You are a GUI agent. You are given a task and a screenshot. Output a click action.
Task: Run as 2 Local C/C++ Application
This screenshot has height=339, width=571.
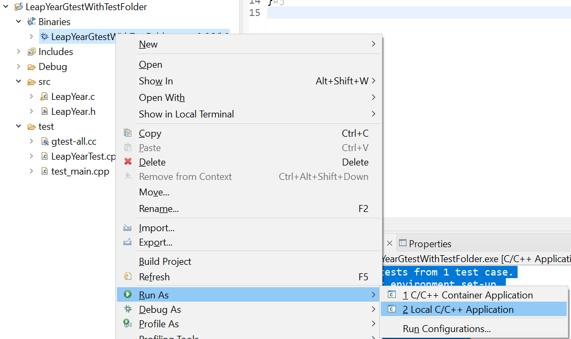[x=474, y=310]
